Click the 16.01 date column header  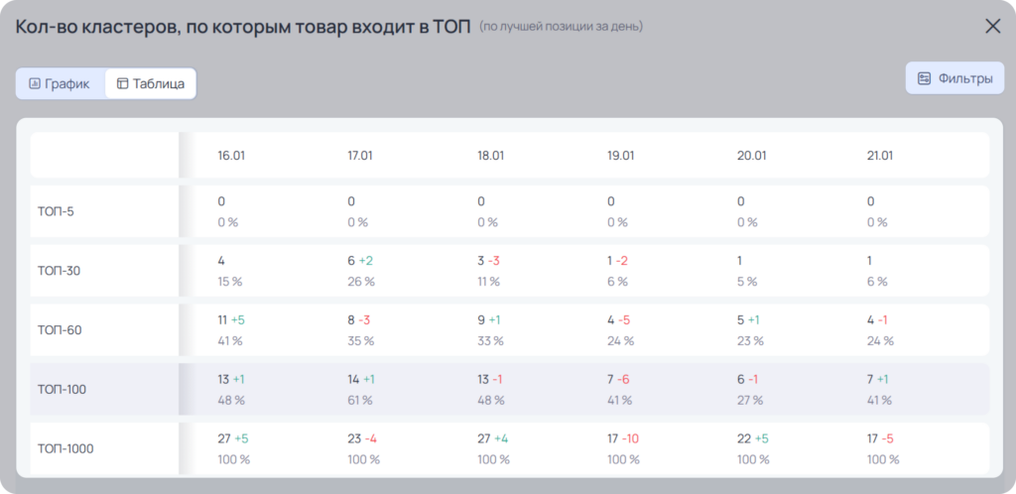(231, 156)
